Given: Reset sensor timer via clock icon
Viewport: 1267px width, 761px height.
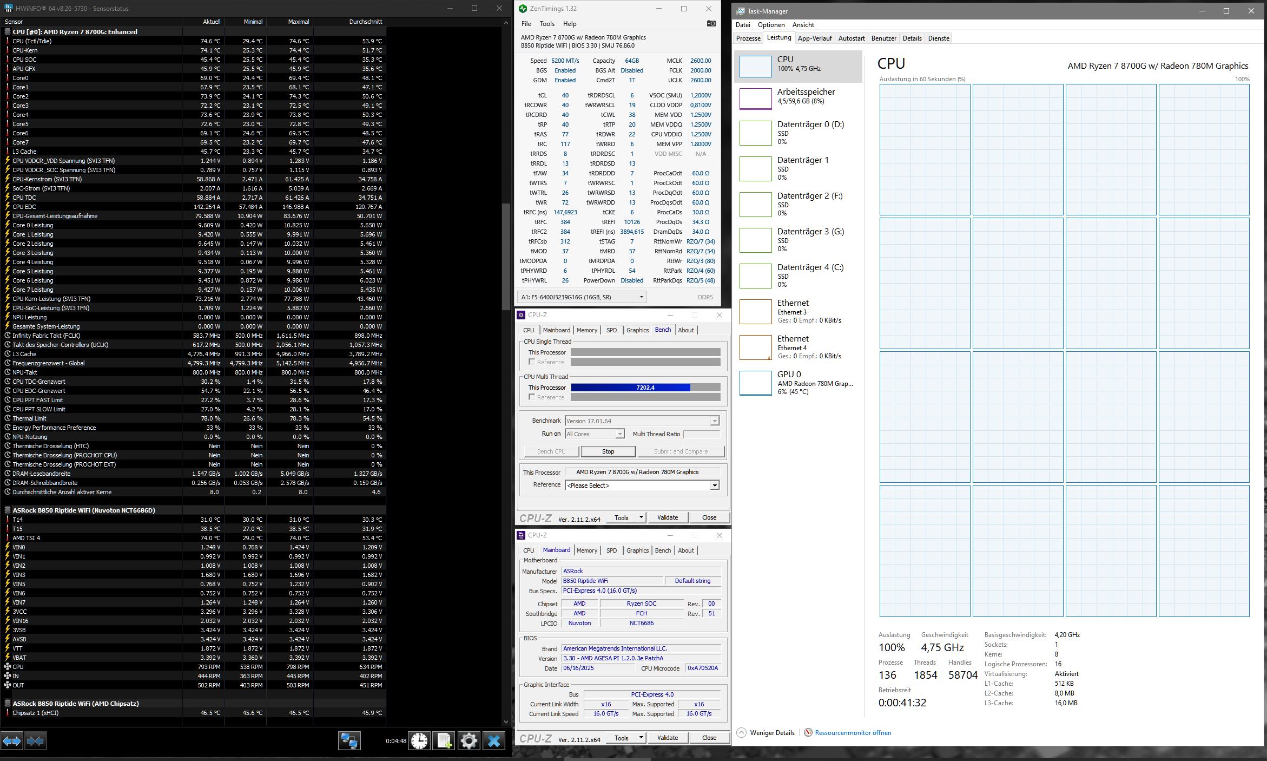Looking at the screenshot, I should (419, 740).
